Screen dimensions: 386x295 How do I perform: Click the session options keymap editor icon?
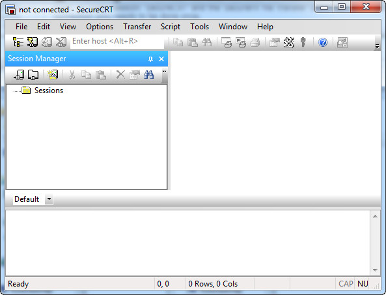coord(289,42)
